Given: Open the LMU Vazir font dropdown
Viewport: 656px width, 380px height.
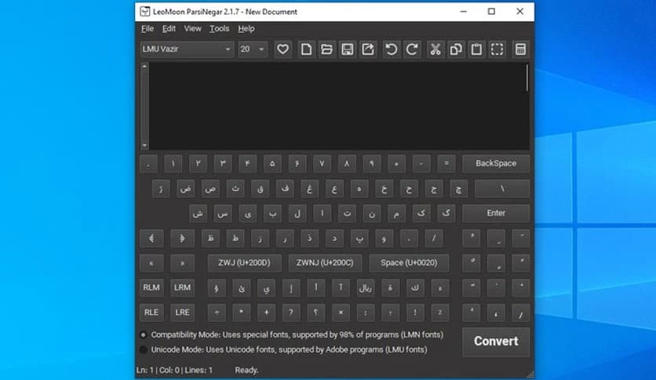Looking at the screenshot, I should click(x=187, y=49).
